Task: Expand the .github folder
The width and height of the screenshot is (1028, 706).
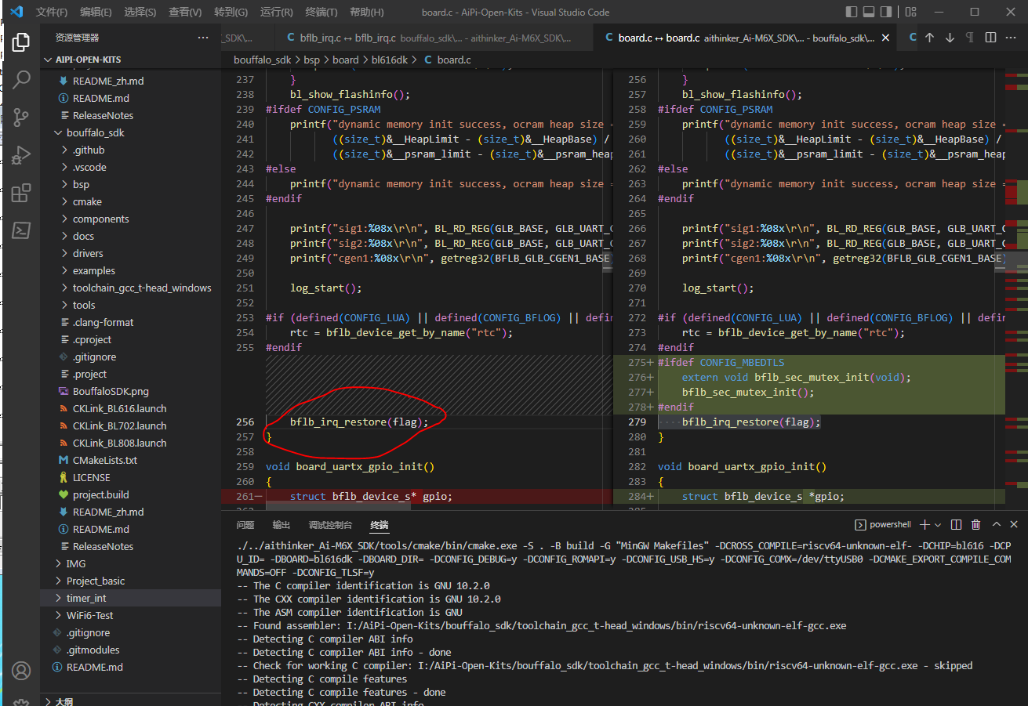Action: point(130,150)
